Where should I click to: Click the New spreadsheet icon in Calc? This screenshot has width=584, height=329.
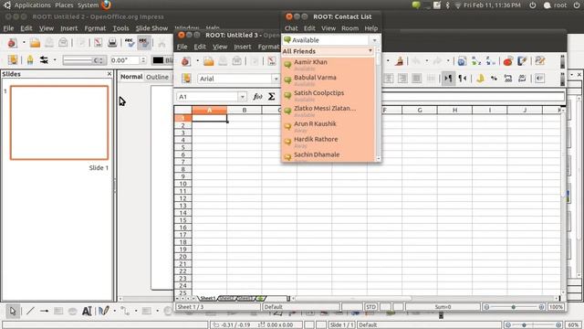(185, 61)
